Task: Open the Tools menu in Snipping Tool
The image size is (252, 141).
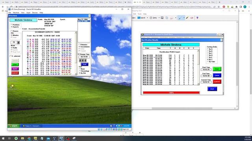Action: click(139, 14)
